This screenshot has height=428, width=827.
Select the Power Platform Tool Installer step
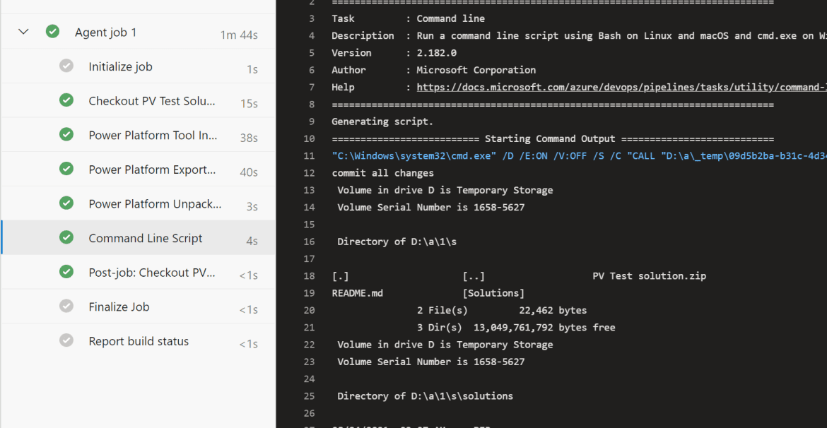coord(138,134)
